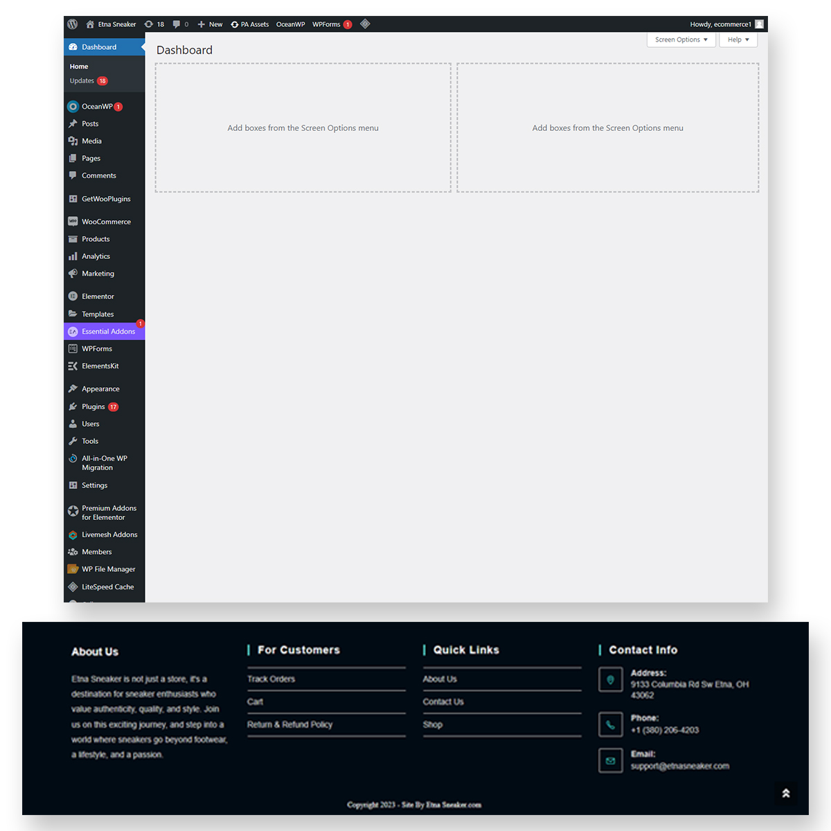Select the WooCommerce sidebar icon
This screenshot has width=831, height=831.
pyautogui.click(x=73, y=221)
